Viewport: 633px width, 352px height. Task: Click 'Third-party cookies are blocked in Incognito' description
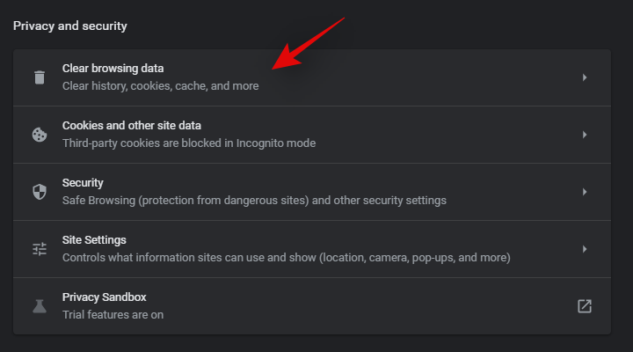point(188,143)
